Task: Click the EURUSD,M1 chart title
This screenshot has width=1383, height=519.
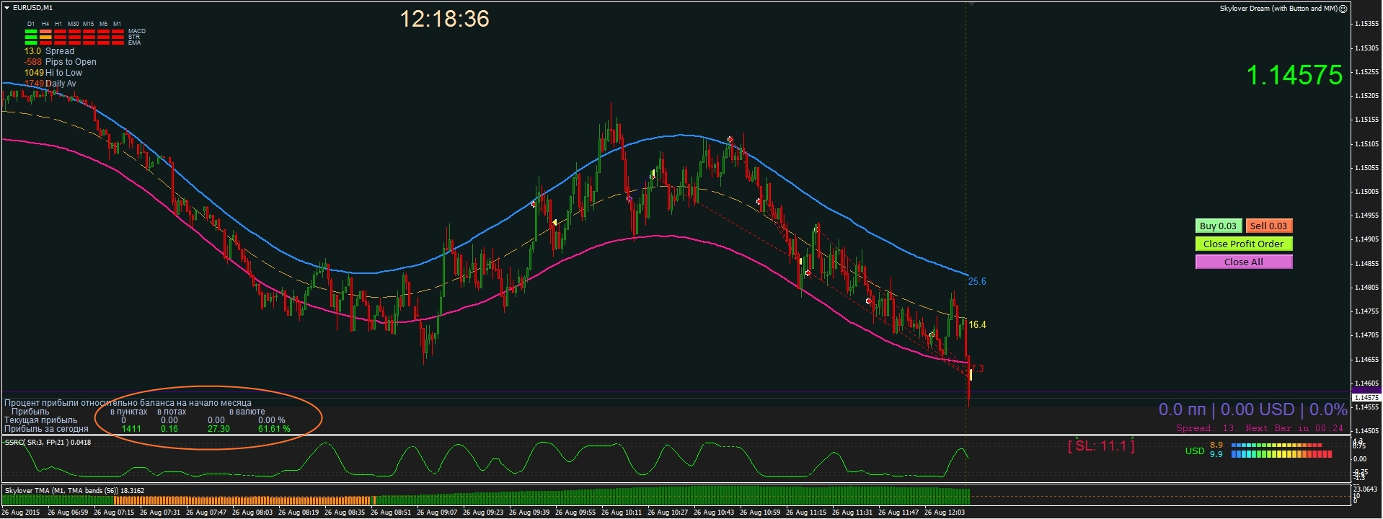Action: (x=32, y=8)
